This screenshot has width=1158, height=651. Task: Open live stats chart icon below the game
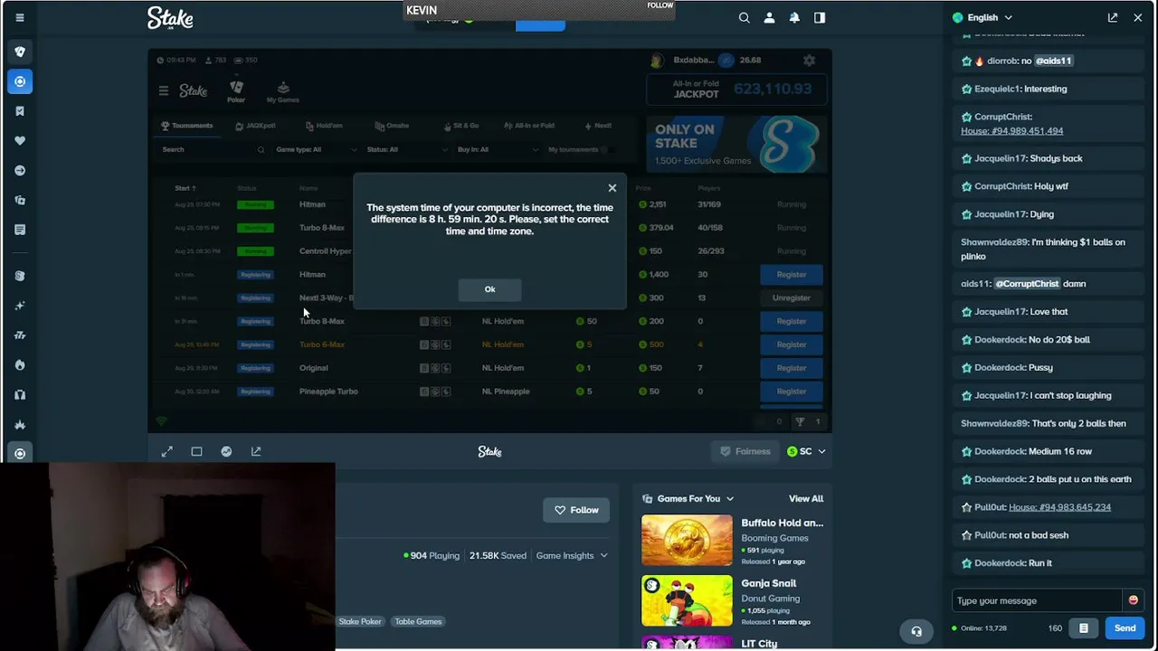(x=226, y=451)
